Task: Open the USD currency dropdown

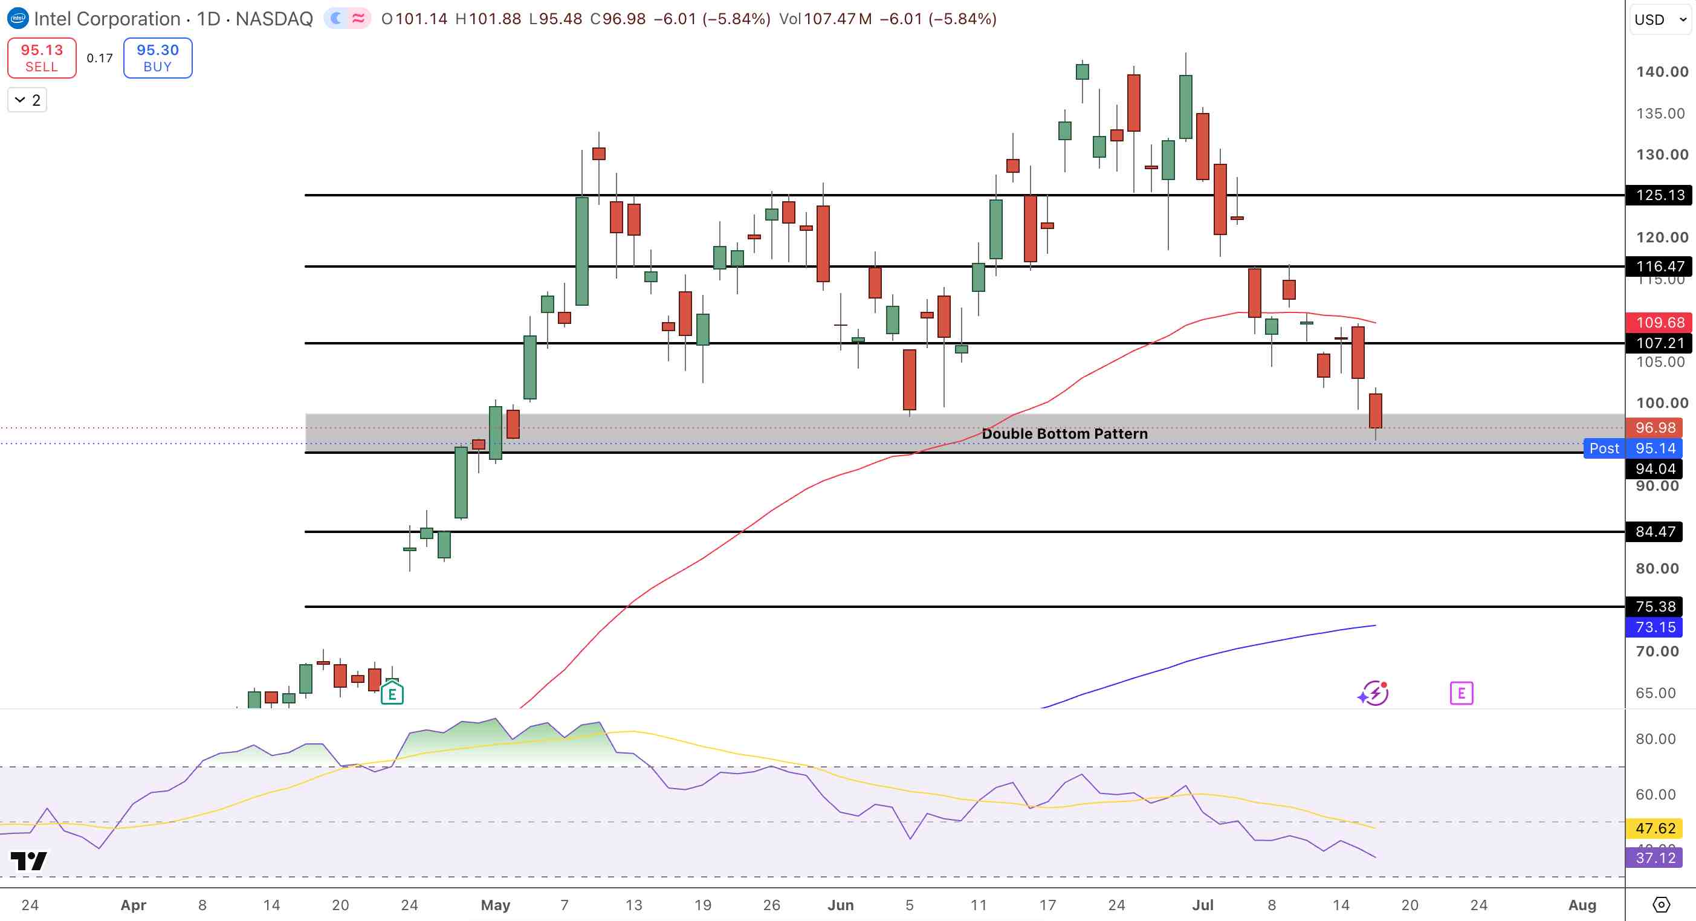Action: (1660, 19)
